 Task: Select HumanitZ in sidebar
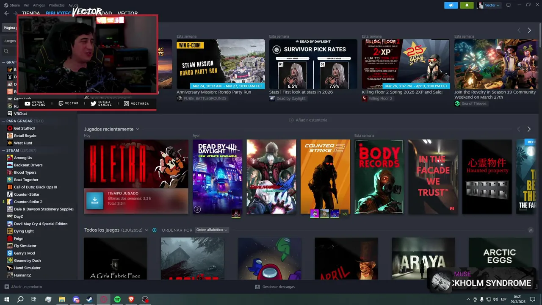point(23,275)
